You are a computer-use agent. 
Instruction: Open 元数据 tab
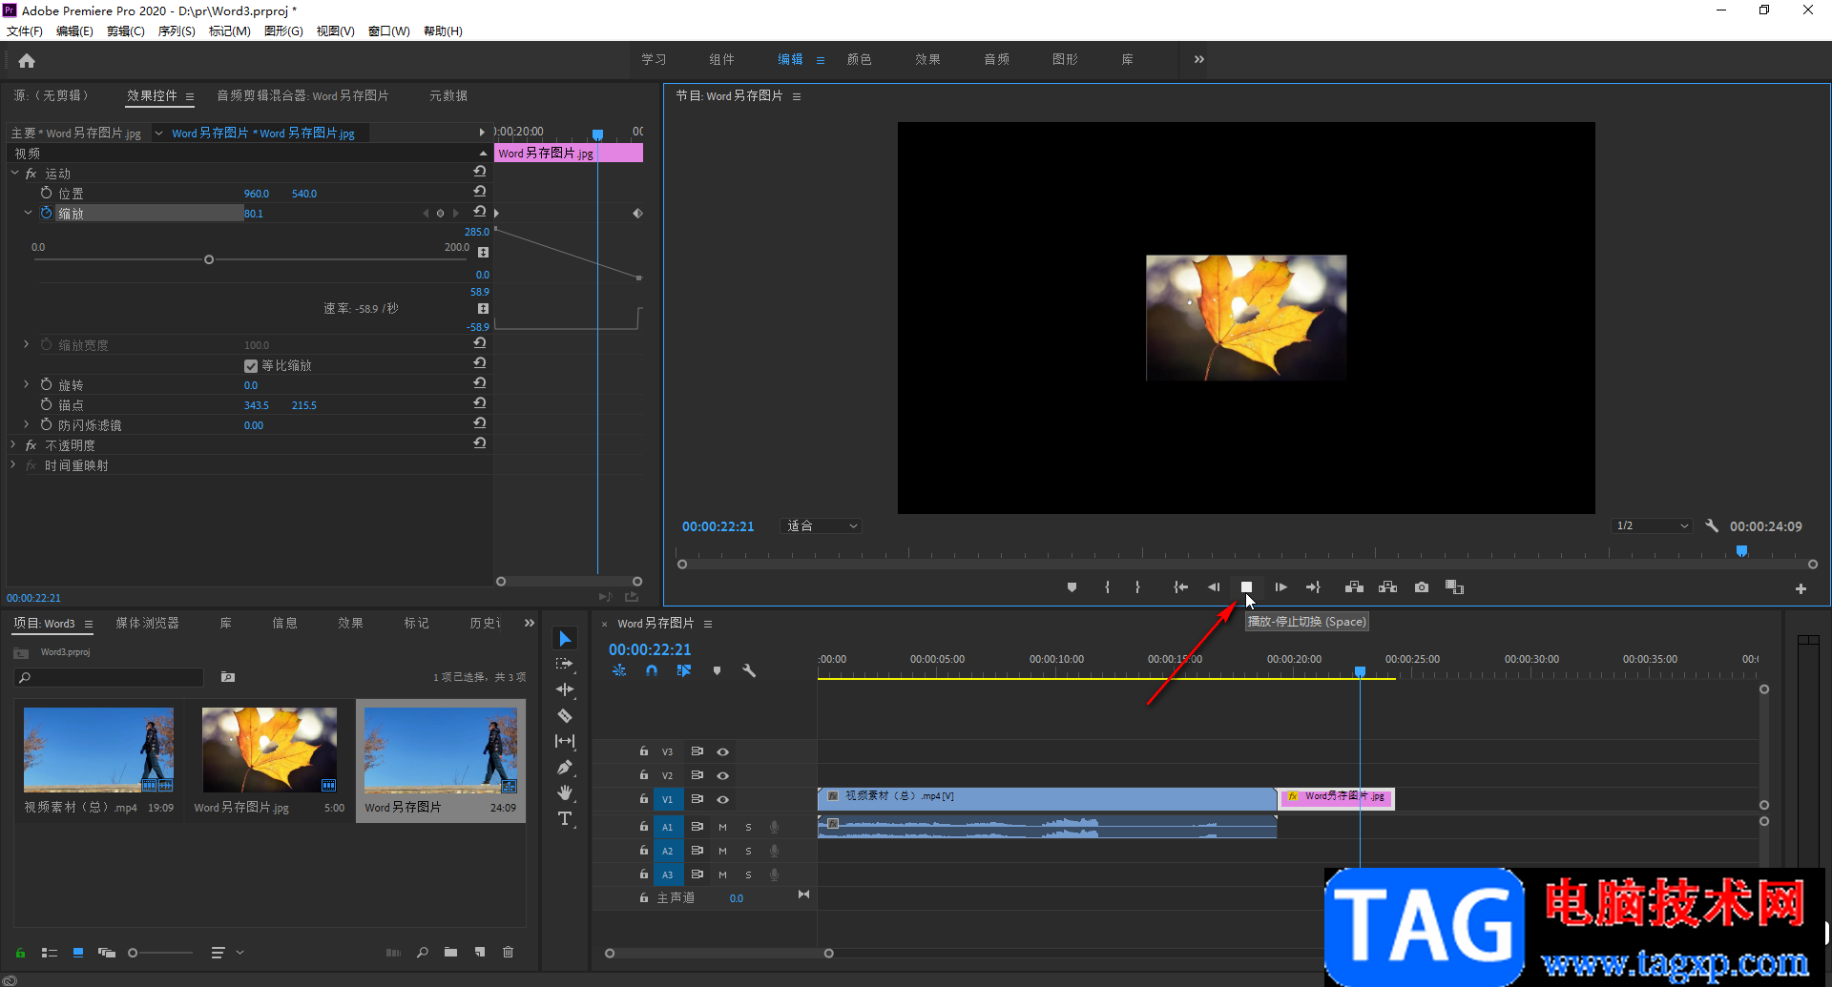click(x=448, y=95)
